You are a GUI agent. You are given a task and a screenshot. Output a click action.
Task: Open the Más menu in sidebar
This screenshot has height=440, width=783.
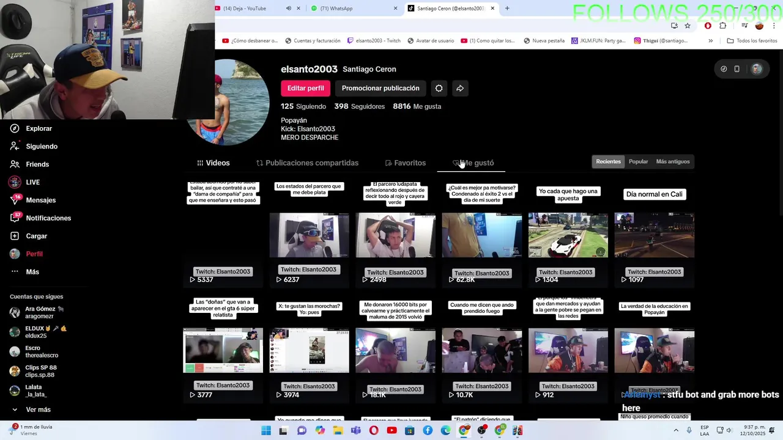tap(24, 272)
